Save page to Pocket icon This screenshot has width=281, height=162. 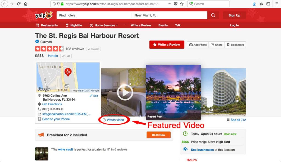(176, 4)
